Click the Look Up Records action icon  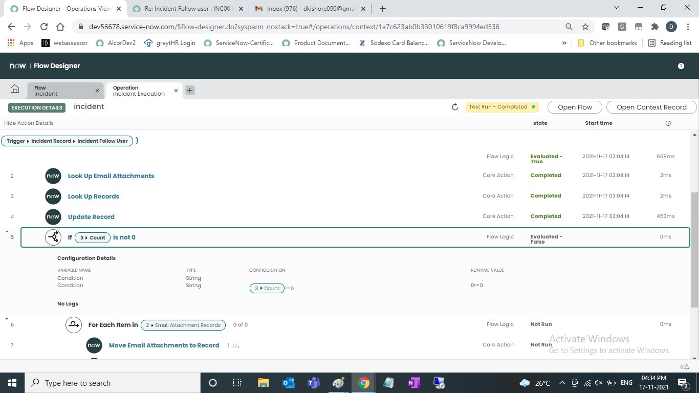tap(53, 196)
